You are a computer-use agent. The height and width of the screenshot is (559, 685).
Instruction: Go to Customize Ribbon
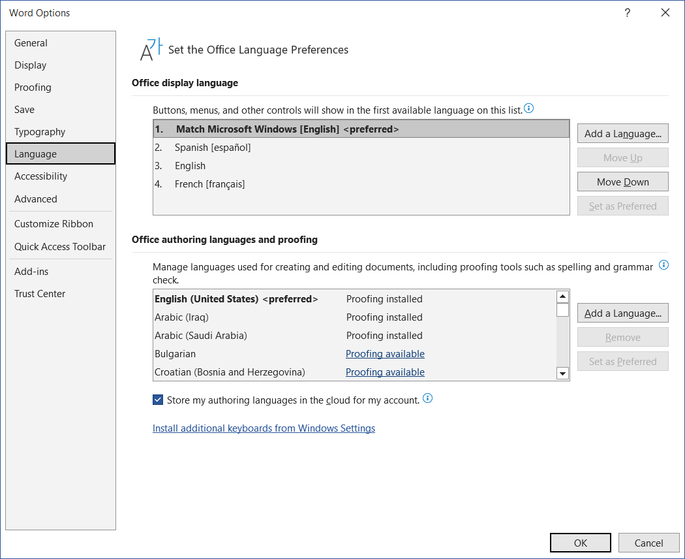(61, 224)
